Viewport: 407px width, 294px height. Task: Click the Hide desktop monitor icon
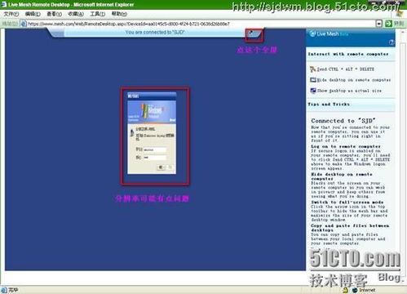point(313,80)
